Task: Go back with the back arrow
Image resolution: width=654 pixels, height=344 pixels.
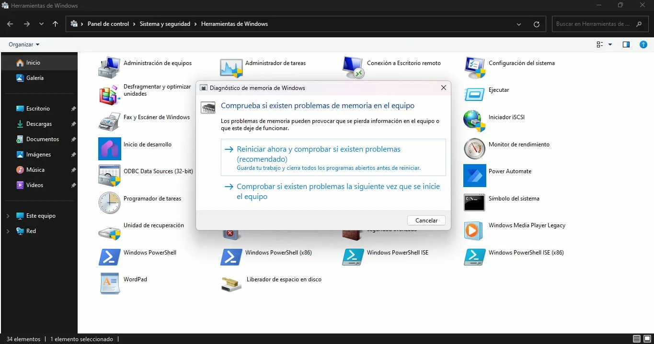Action: [10, 24]
